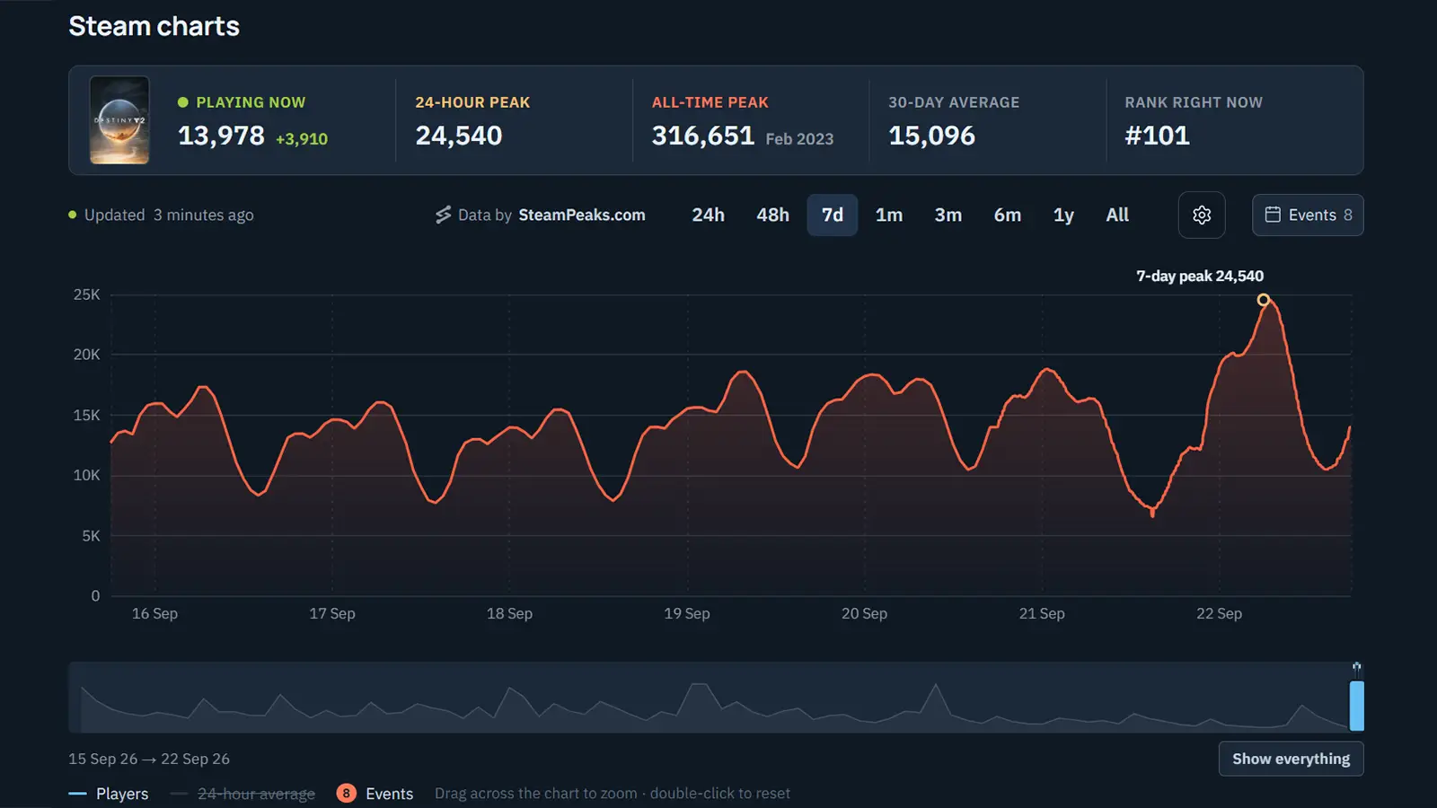Click the 316,651 all-time peak value
1437x808 pixels.
click(x=703, y=136)
